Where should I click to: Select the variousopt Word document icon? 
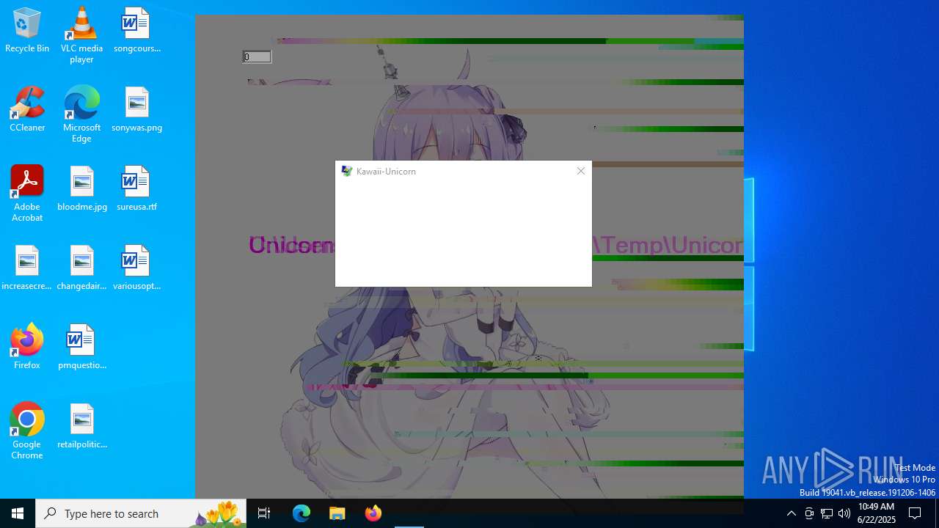click(136, 268)
